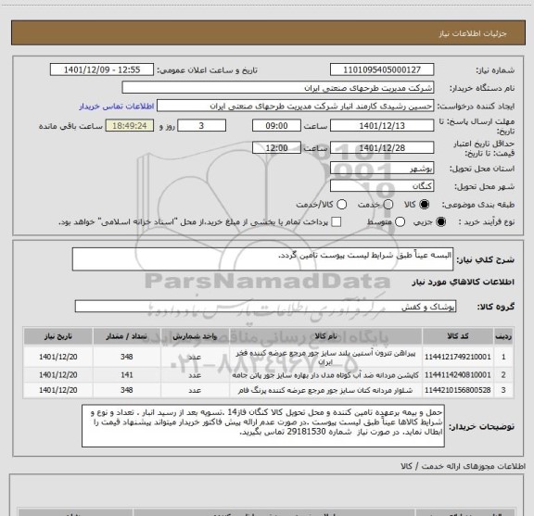534x516 pixels.
Task: Select the خدمت category radio button
Action: coord(388,205)
